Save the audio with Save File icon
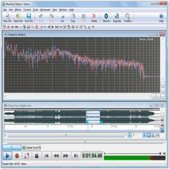This screenshot has height=169, width=169. coord(29,18)
